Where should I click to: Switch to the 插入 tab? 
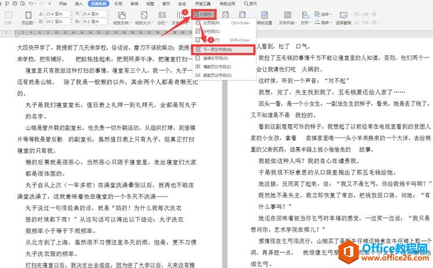coord(78,3)
